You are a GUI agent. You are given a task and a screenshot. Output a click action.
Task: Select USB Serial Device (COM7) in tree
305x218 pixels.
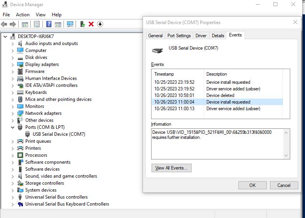[x=59, y=134]
